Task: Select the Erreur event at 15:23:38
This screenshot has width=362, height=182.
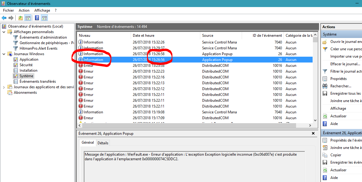Action: pos(195,66)
